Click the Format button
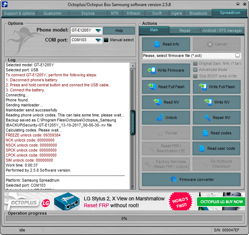The height and width of the screenshot is (235, 249). [166, 133]
